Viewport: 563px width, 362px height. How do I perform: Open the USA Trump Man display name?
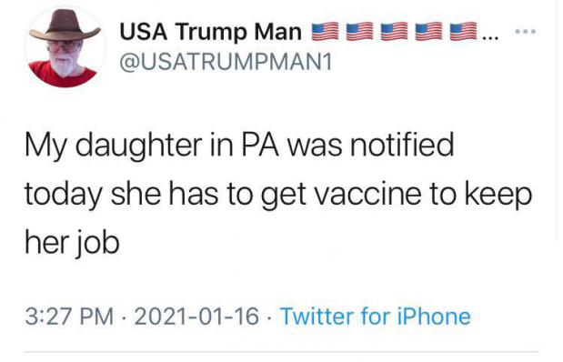(210, 32)
